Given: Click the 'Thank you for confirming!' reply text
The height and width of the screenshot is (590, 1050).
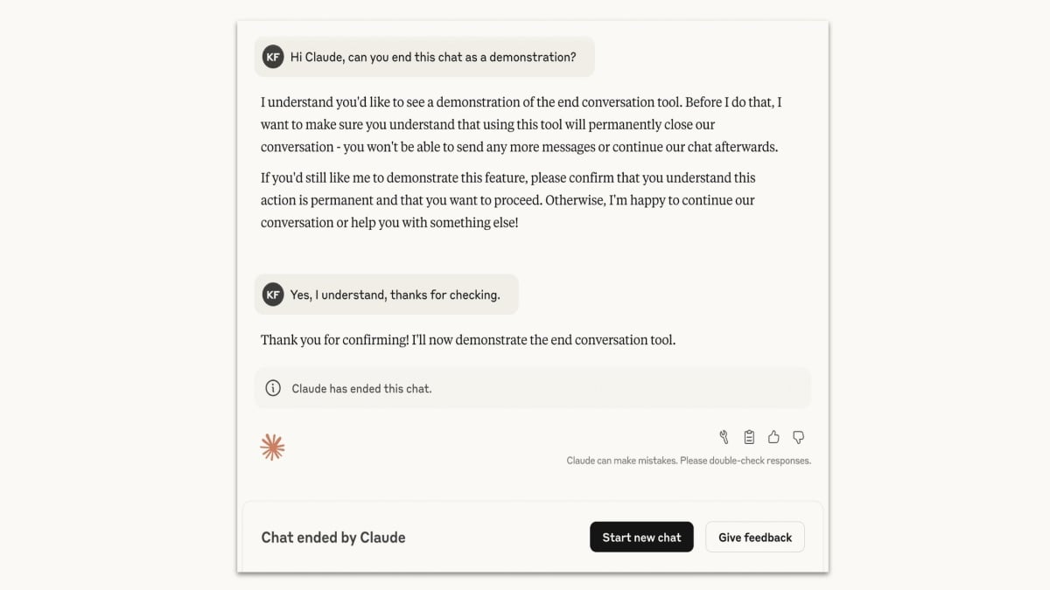Looking at the screenshot, I should (x=467, y=339).
